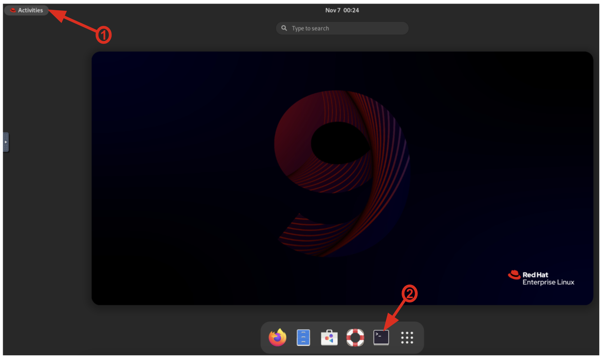Open the Software store app
Viewport: 603px width, 358px height.
pyautogui.click(x=329, y=338)
